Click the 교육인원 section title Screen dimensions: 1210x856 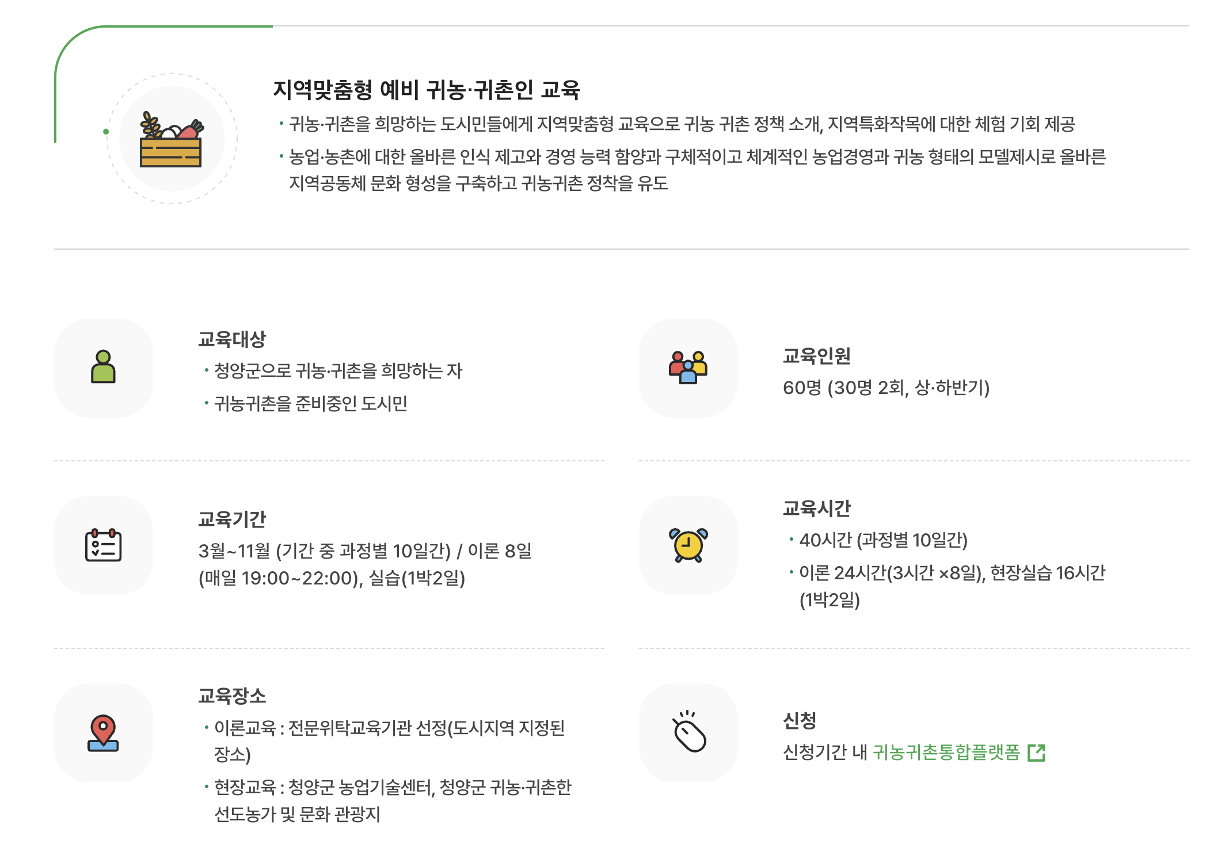click(x=816, y=356)
